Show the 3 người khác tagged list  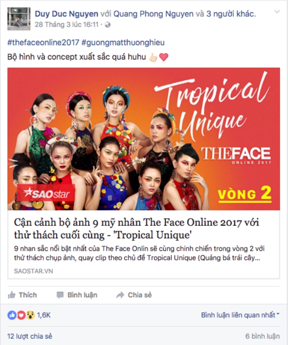coord(230,14)
